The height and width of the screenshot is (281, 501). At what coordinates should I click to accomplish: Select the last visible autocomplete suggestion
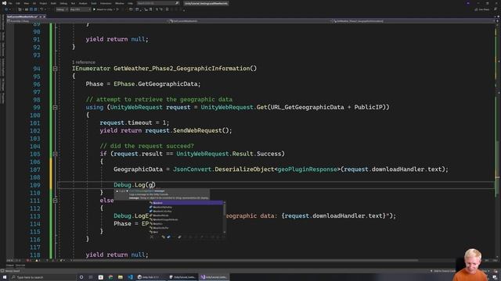coord(186,232)
